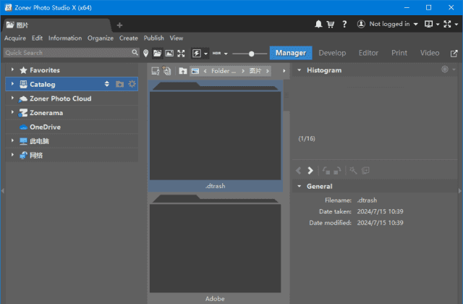463x304 pixels.
Task: Click the fullscreen arrows icon in toolbar
Action: (x=181, y=53)
